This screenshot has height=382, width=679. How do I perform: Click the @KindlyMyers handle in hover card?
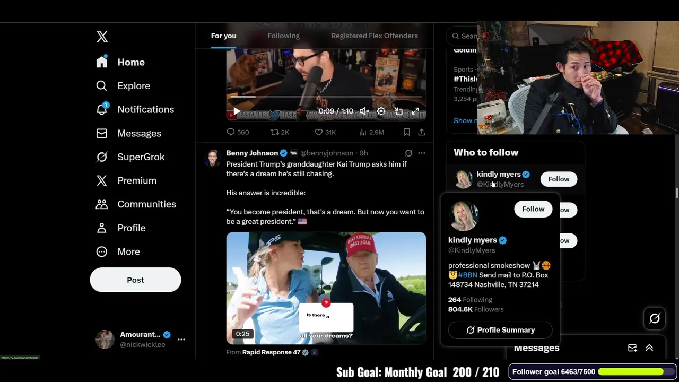(472, 250)
